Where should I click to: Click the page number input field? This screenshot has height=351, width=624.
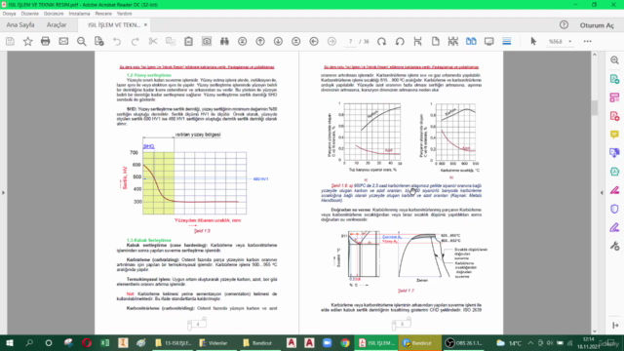pos(350,41)
